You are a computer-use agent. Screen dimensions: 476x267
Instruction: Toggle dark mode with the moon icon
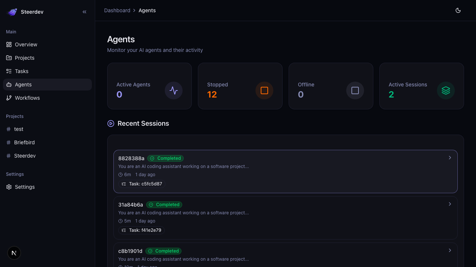click(458, 10)
